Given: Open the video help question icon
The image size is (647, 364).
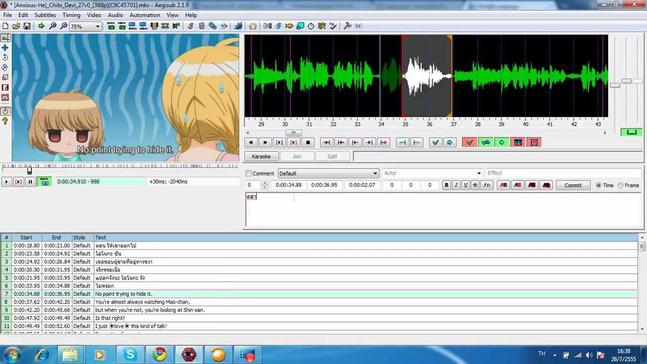Looking at the screenshot, I should pyautogui.click(x=5, y=121).
